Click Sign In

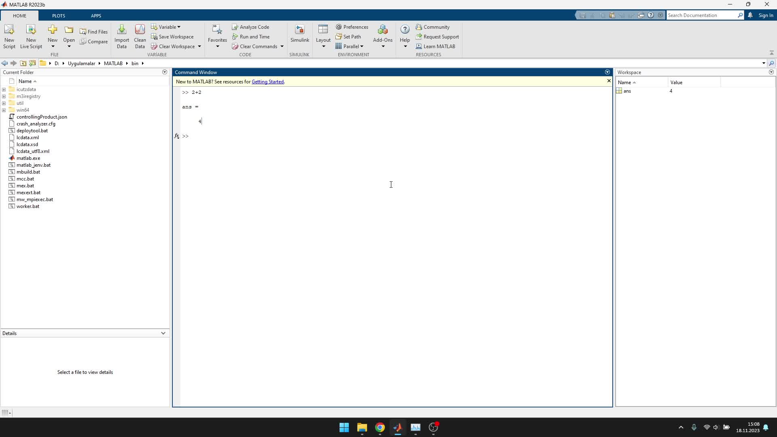click(766, 15)
